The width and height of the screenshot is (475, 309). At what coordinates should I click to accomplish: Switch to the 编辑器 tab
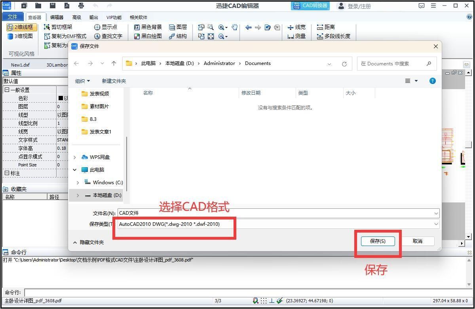coord(57,17)
